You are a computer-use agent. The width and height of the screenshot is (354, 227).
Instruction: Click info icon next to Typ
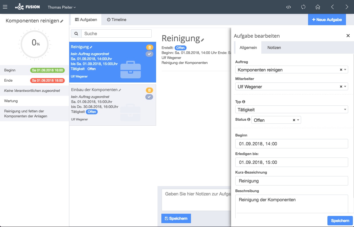click(244, 102)
